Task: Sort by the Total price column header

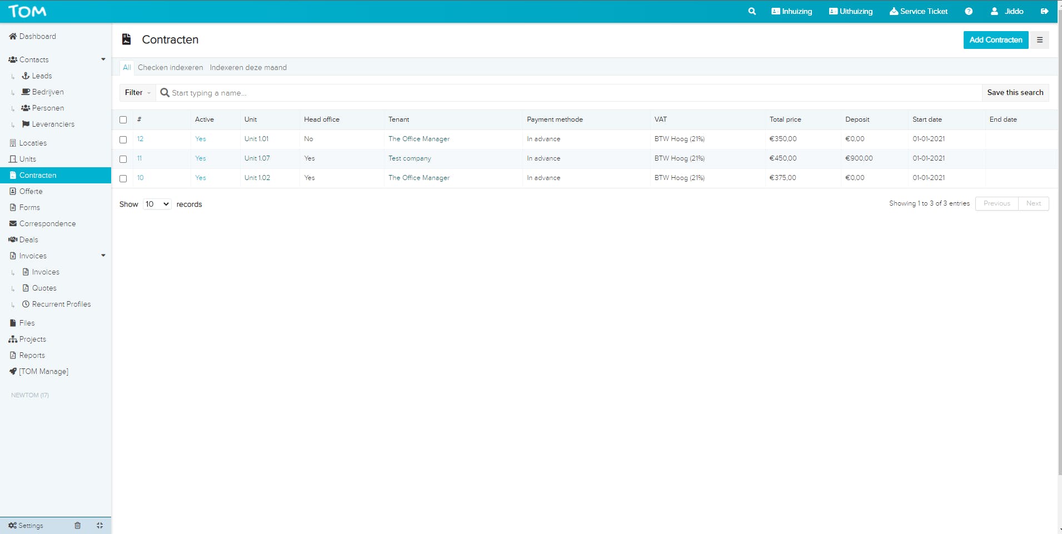Action: [785, 119]
